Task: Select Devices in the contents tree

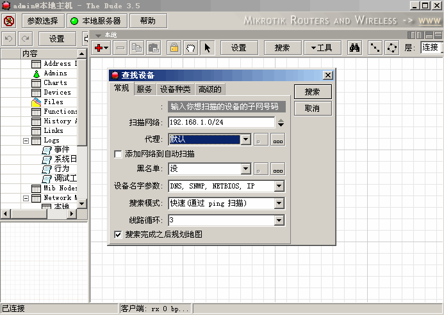Action: click(57, 93)
